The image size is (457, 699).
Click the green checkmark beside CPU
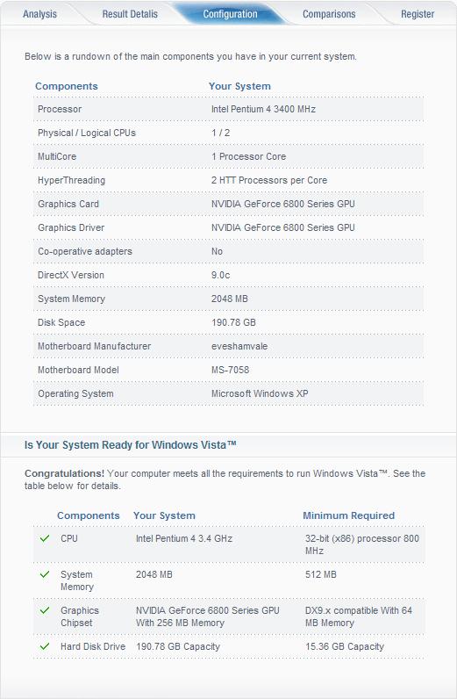(45, 538)
